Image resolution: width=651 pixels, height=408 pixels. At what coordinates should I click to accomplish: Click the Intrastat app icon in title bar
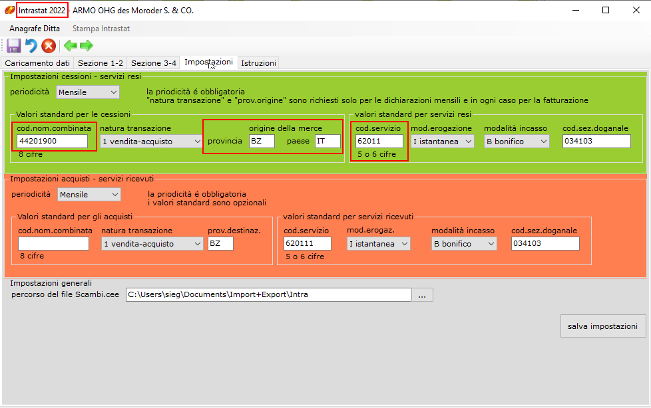[9, 11]
